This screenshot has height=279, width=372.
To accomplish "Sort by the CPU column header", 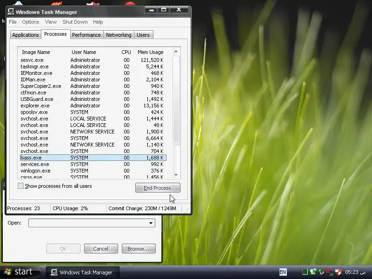I will pyautogui.click(x=126, y=52).
